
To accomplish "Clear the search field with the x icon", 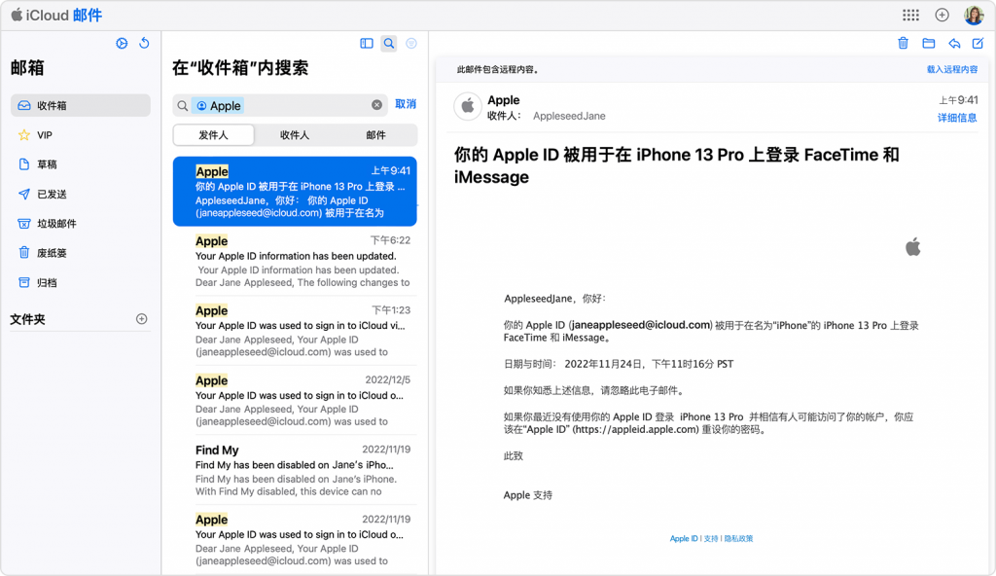I will point(376,105).
